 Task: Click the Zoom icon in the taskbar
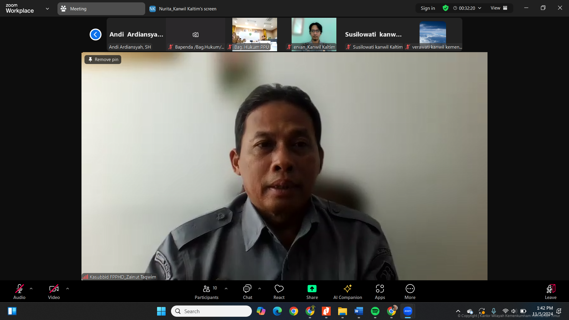(408, 311)
